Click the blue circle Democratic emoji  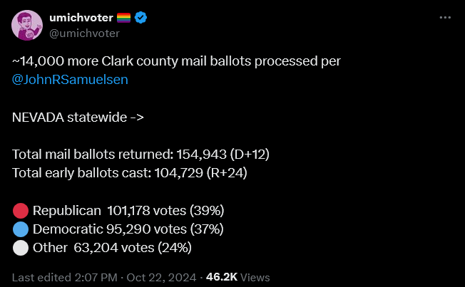[21, 229]
